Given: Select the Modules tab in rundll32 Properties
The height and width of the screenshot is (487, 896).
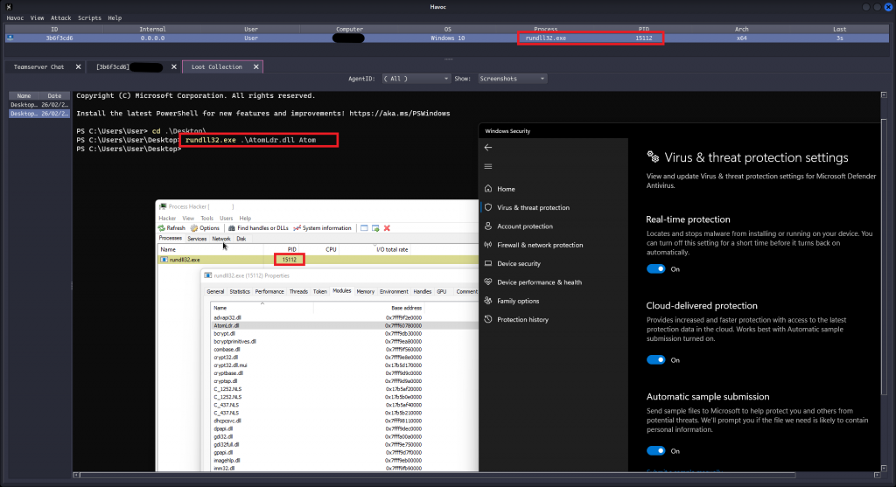Looking at the screenshot, I should click(x=342, y=291).
